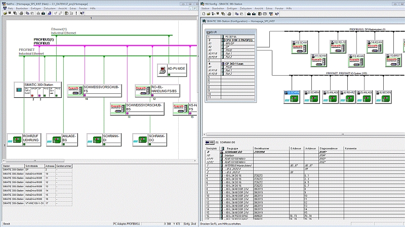Click the Baugruppe column header
The height and width of the screenshot is (227, 405).
(x=233, y=148)
